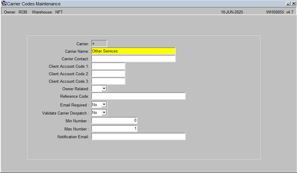Viewport: 297px width, 173px height.
Task: Click the Notification Email label
Action: click(73, 137)
